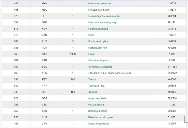Select the Сінгапурський долар link

[x=100, y=67]
